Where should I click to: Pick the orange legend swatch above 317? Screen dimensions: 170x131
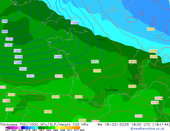point(77,128)
